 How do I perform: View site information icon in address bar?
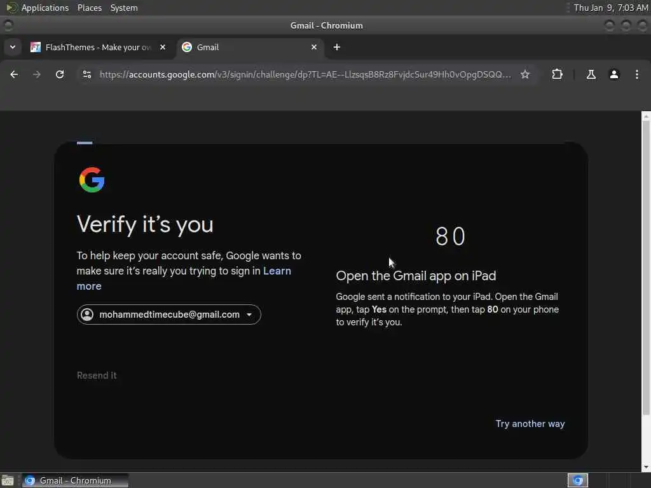click(87, 75)
